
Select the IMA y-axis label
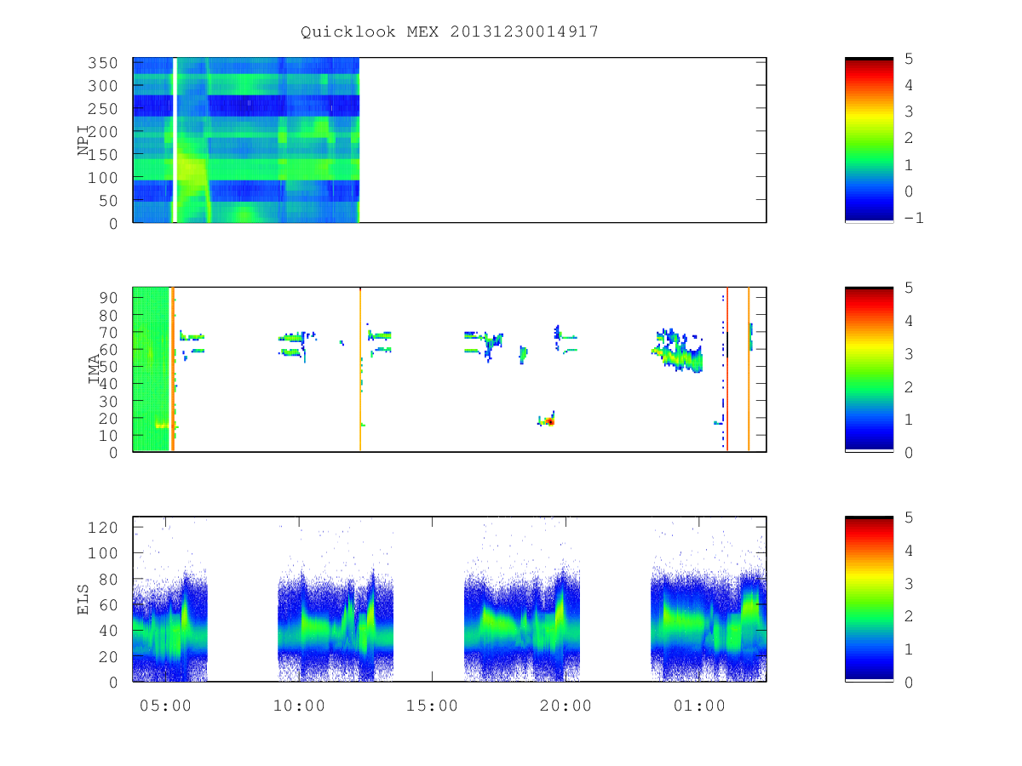point(95,369)
